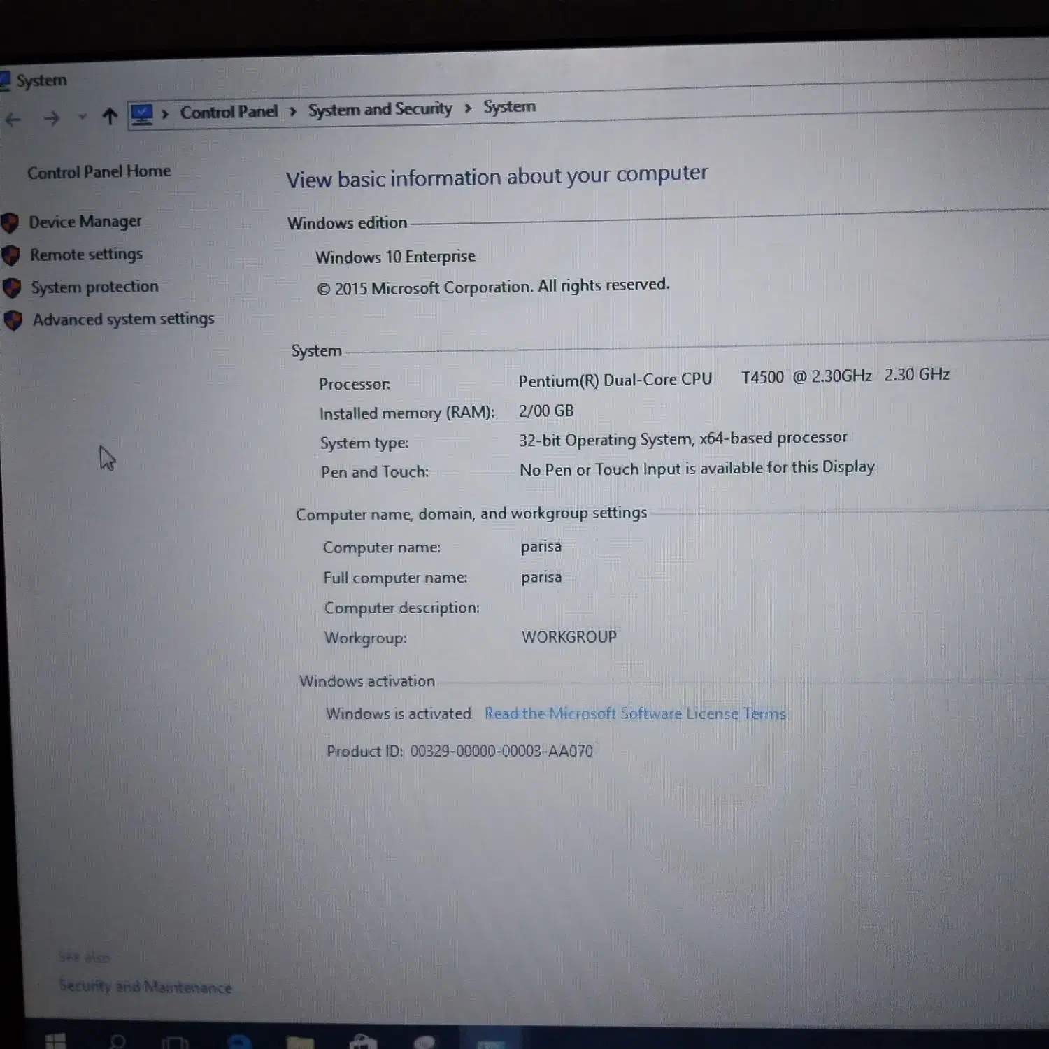Image resolution: width=1049 pixels, height=1049 pixels.
Task: Click the '2/00 GB' installed memory value
Action: (x=546, y=411)
